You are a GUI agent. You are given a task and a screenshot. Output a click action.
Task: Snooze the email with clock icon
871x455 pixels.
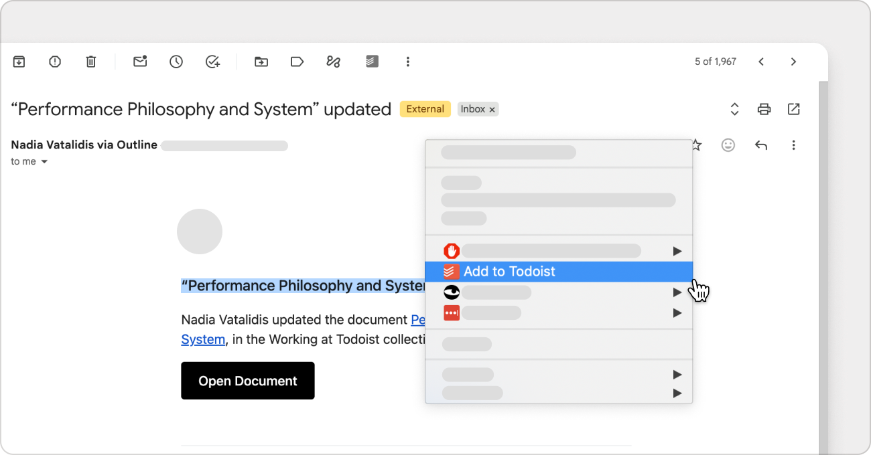(176, 62)
